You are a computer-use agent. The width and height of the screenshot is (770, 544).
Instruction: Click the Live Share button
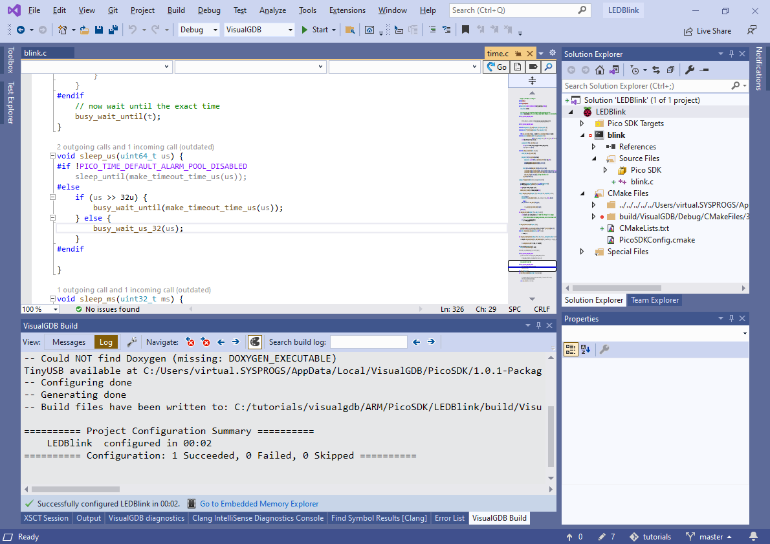pos(707,31)
